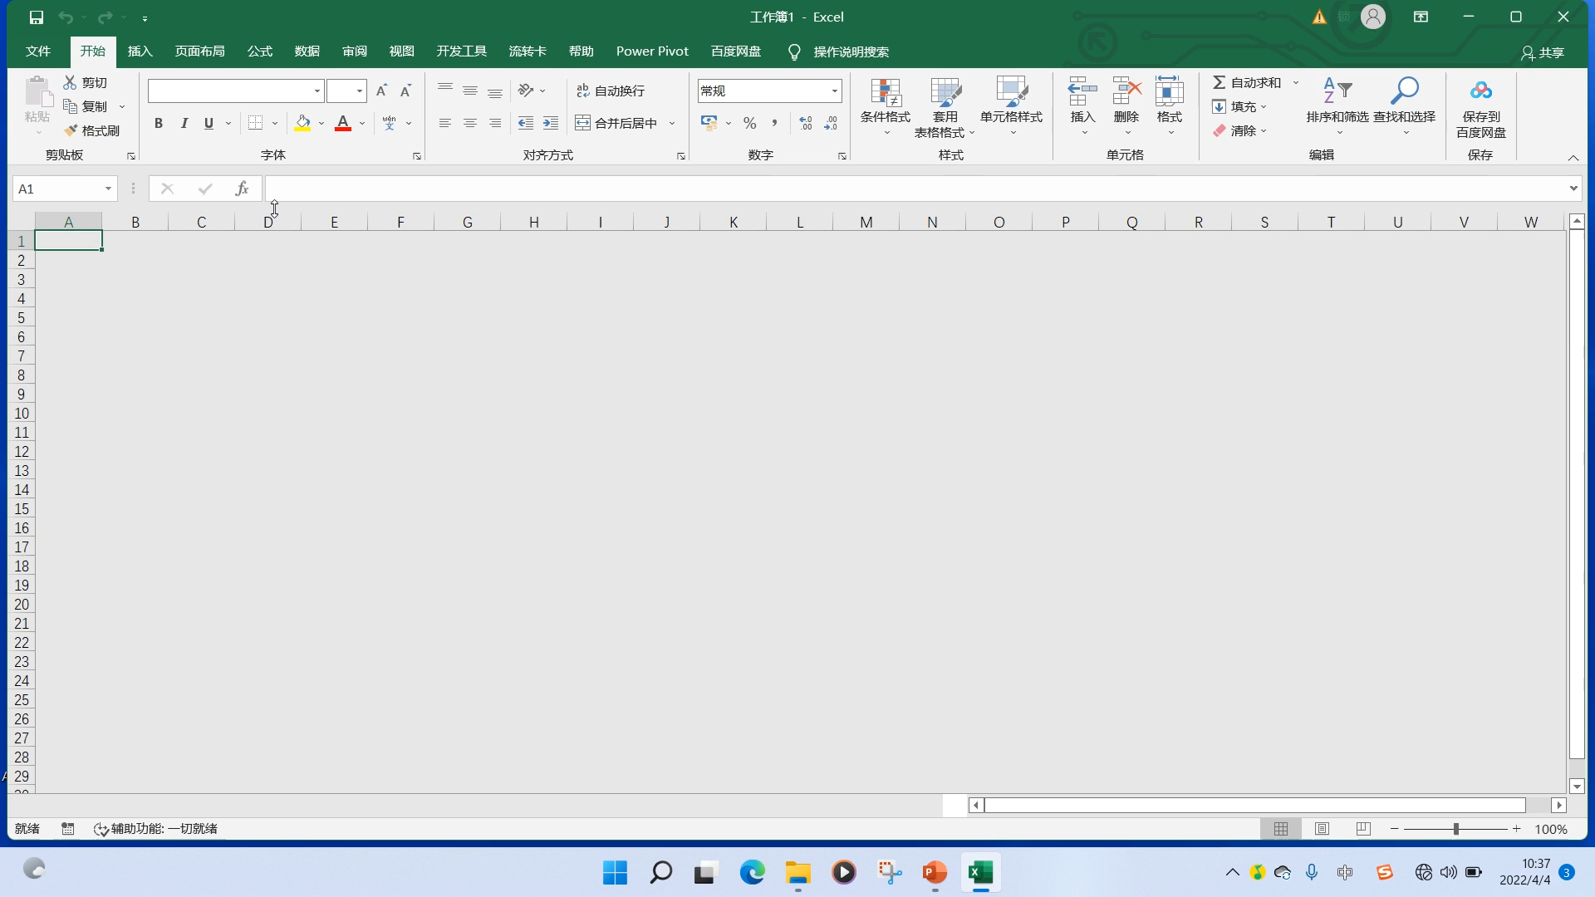Viewport: 1595px width, 897px height.
Task: Click the 共享 share button
Action: point(1543,52)
